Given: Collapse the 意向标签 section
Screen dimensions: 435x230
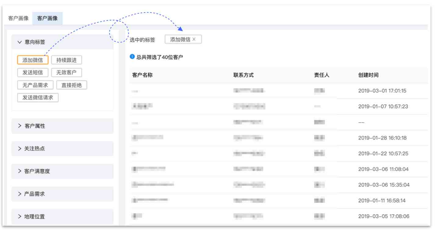Looking at the screenshot, I should [63, 42].
